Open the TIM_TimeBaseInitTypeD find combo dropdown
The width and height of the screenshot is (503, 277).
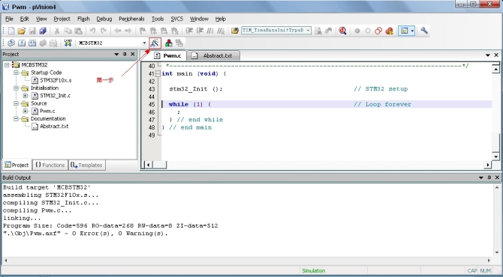click(x=308, y=31)
